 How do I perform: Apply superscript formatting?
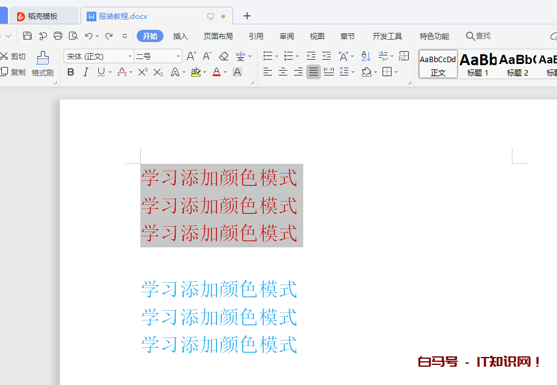(x=143, y=72)
